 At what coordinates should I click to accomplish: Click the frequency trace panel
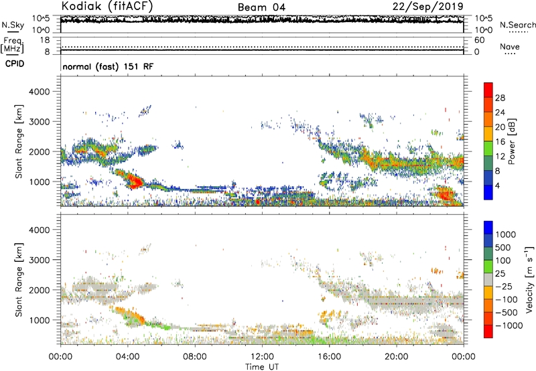point(262,46)
